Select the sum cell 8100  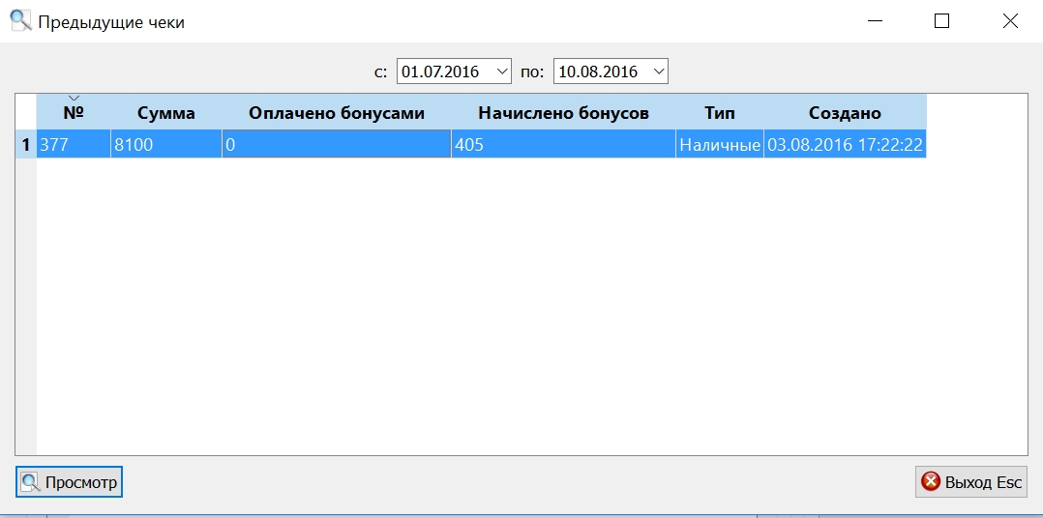[166, 145]
